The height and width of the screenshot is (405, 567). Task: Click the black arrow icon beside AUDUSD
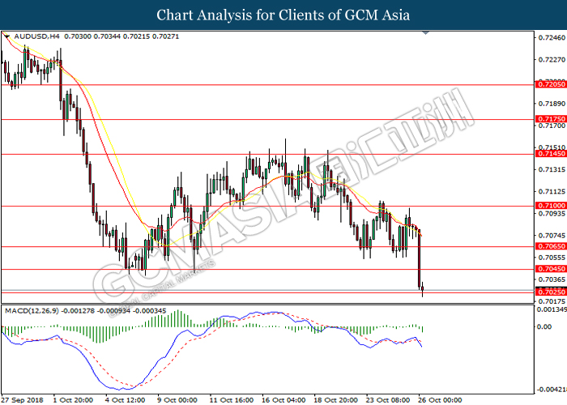[x=6, y=36]
